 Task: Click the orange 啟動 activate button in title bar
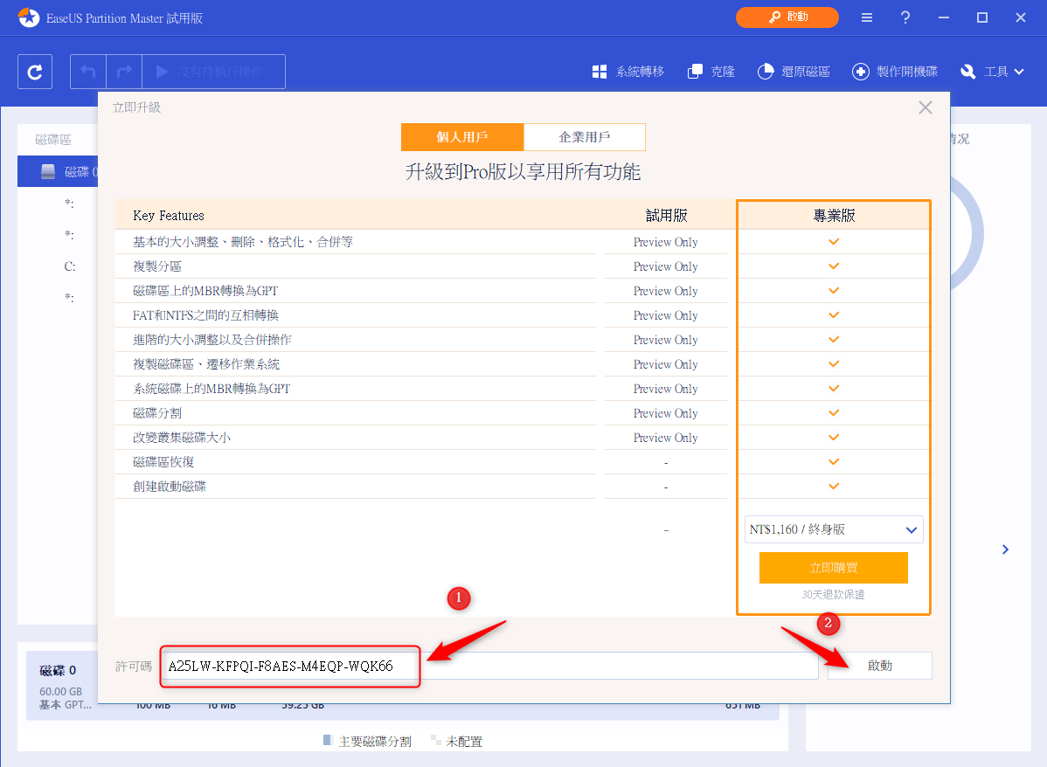[x=787, y=17]
